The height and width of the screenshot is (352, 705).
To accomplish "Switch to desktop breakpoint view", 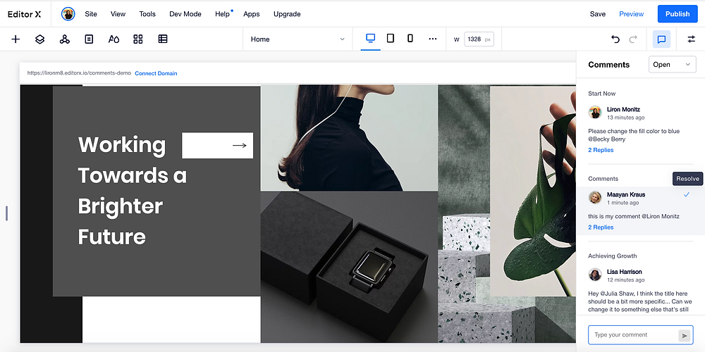I will coord(371,38).
